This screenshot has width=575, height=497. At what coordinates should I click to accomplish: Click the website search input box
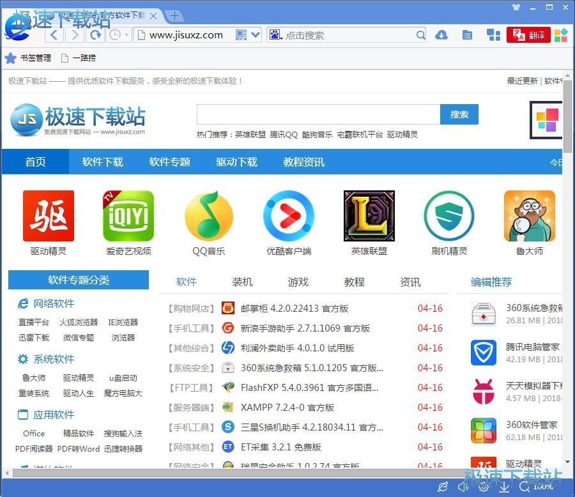[x=318, y=114]
